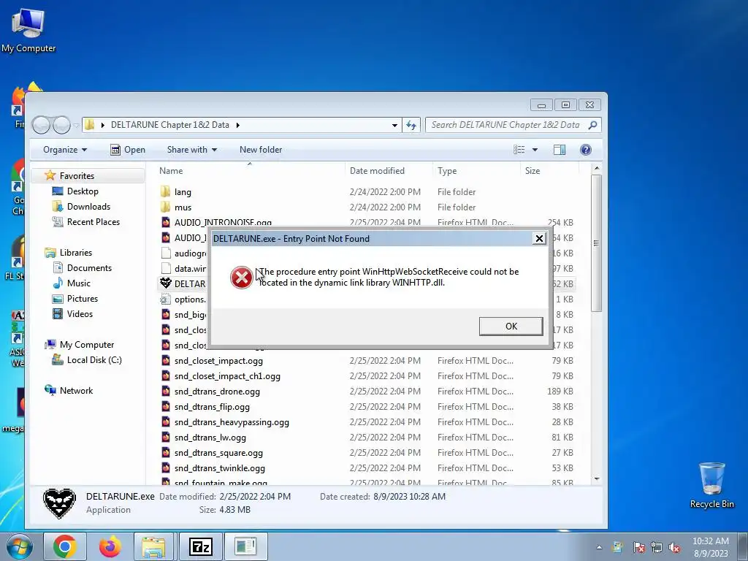Image resolution: width=748 pixels, height=561 pixels.
Task: Click the scrollbar up arrow in file list
Action: [x=596, y=169]
